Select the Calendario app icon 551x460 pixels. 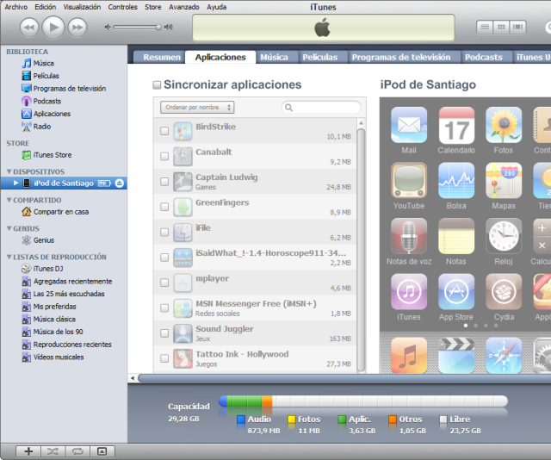point(456,125)
